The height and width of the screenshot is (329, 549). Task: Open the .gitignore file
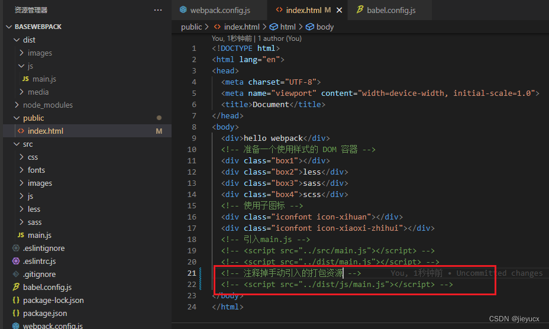click(x=39, y=275)
